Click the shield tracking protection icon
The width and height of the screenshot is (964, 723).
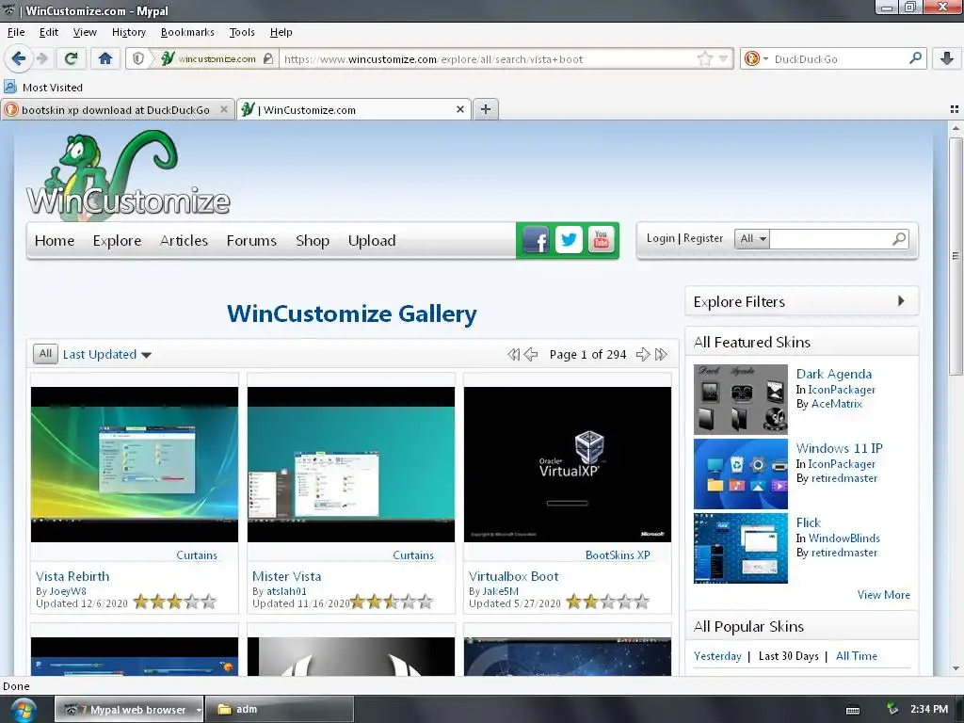pos(138,59)
